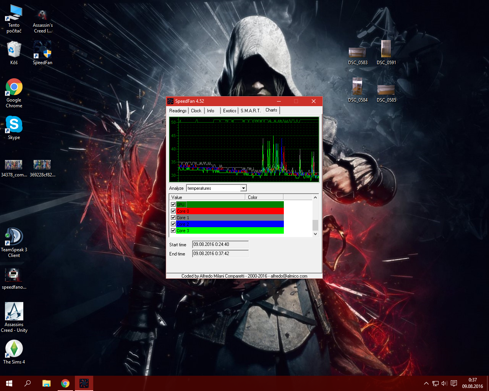The image size is (489, 391).
Task: Open Google Chrome from the desktop
Action: point(14,93)
